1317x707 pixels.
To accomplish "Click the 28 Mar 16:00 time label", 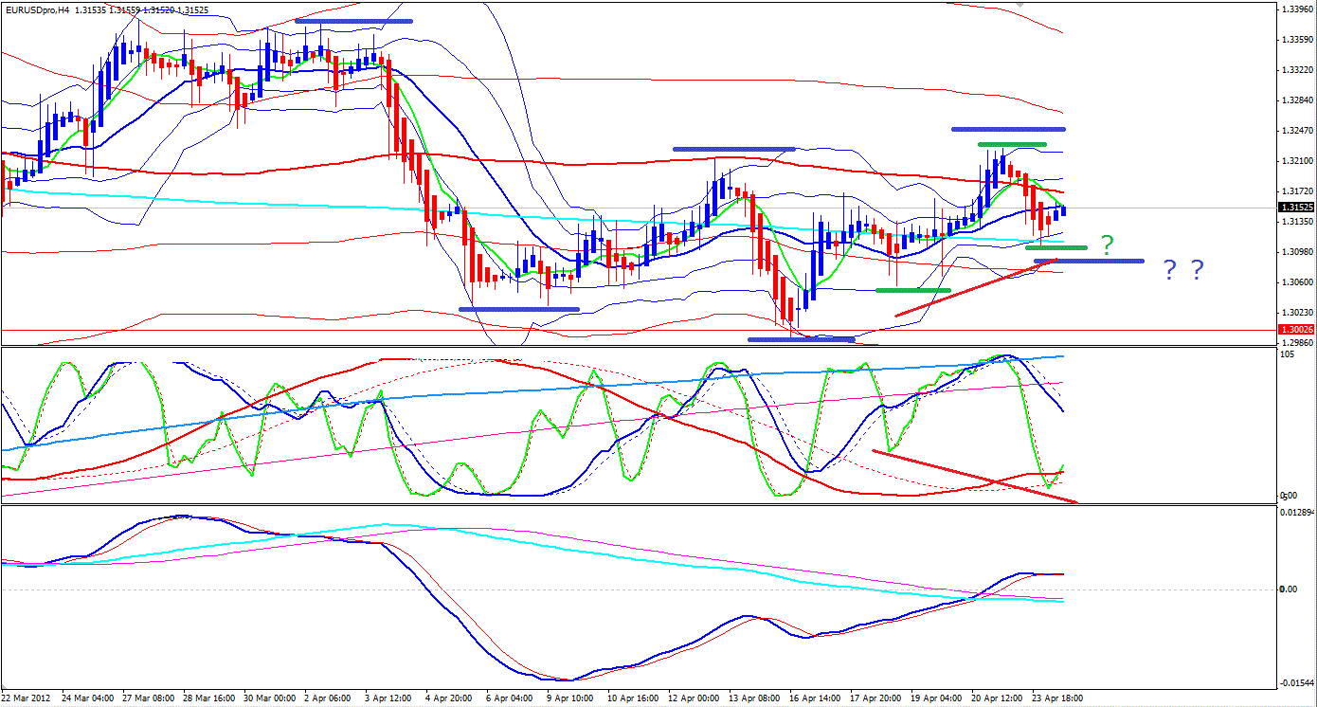I will 209,698.
